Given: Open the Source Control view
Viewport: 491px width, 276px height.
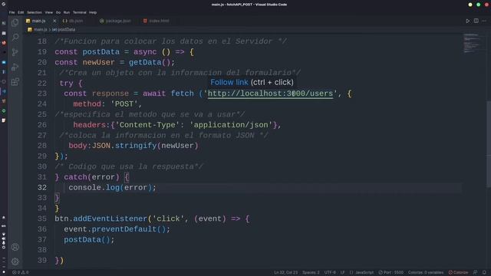Looking at the screenshot, I should 15,52.
